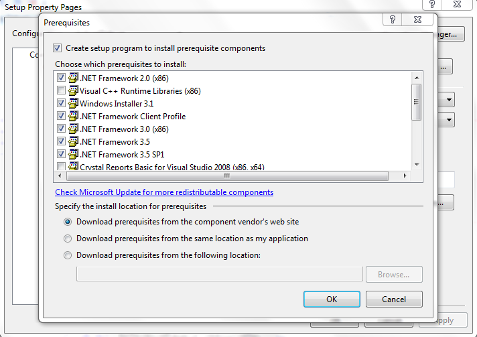Screen dimensions: 477x337
Task: Click the Prerequisites dialog help question mark
Action: (x=393, y=20)
